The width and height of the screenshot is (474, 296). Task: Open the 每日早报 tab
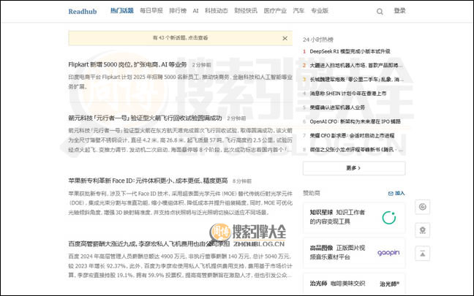pos(151,11)
